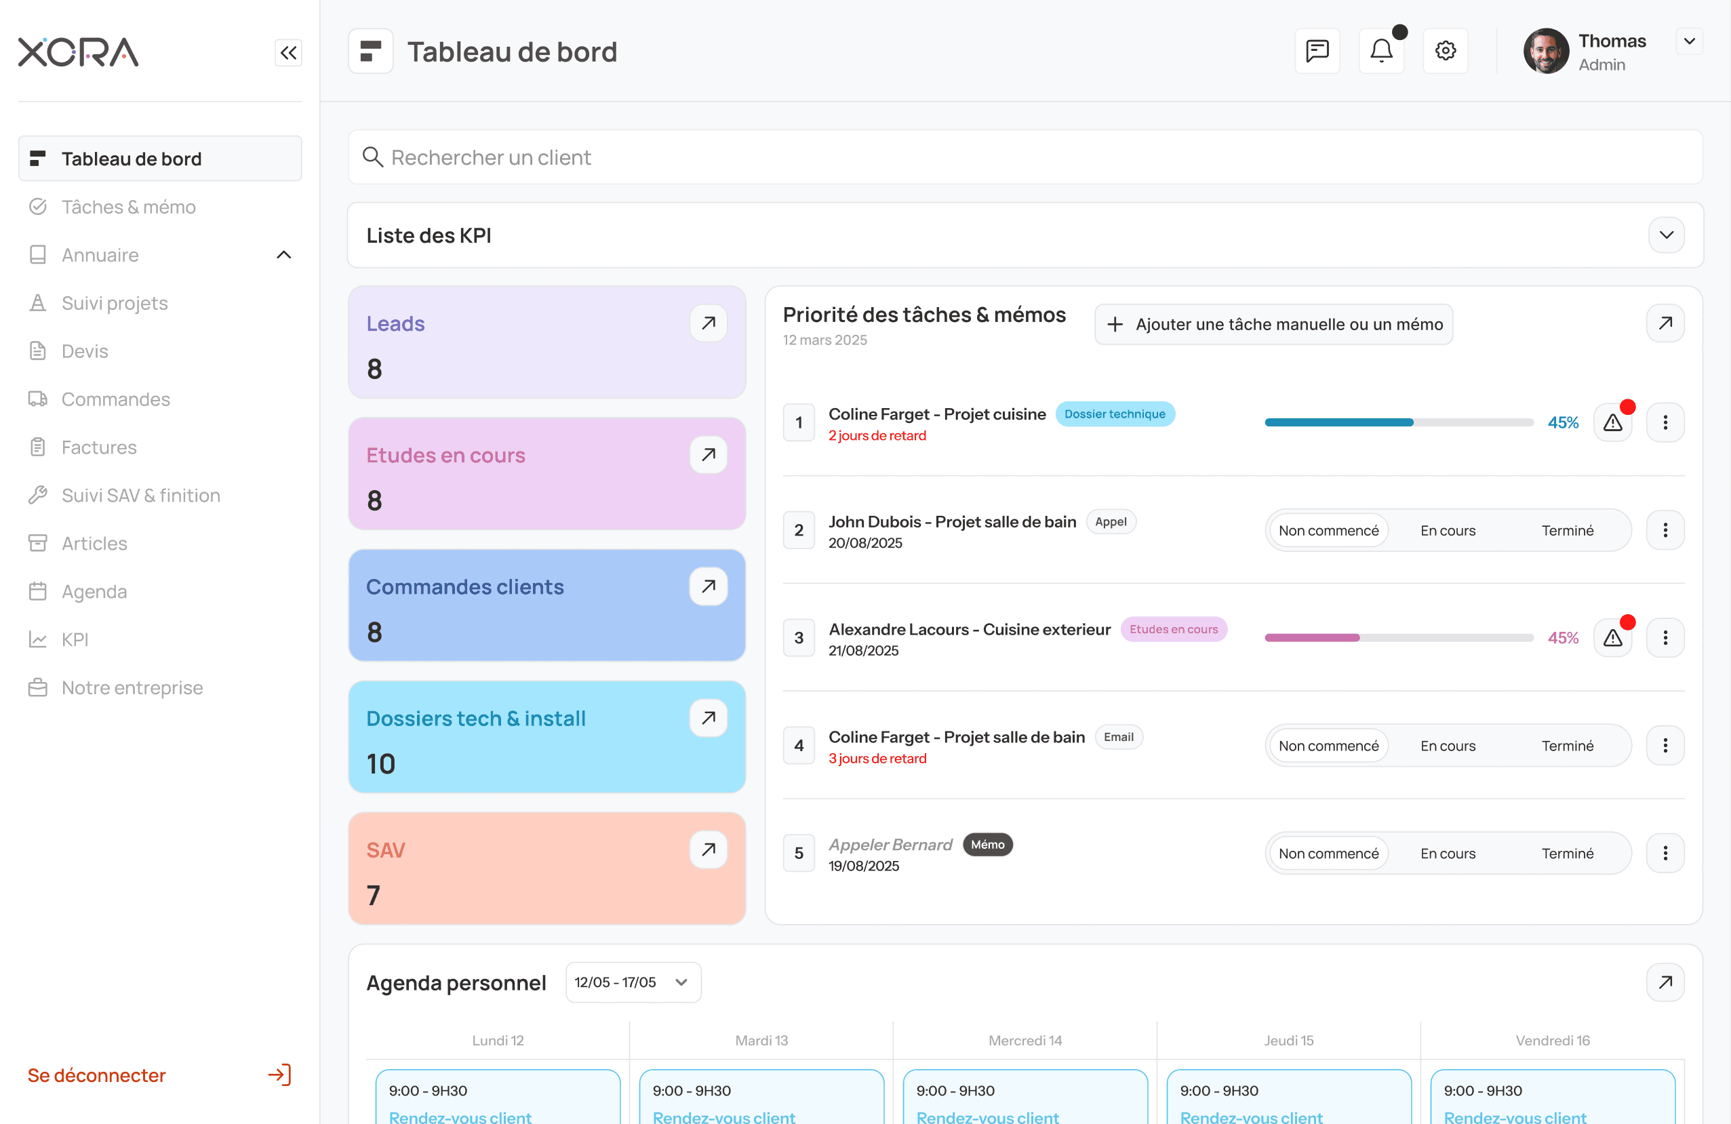The height and width of the screenshot is (1124, 1731).
Task: Expand the Liste des KPI section
Action: pos(1665,235)
